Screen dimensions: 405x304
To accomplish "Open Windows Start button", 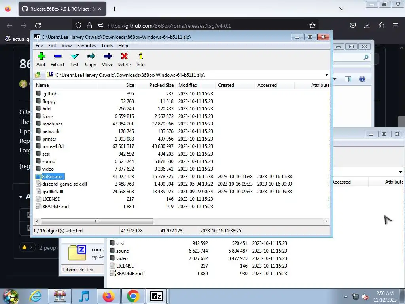I will point(11,296).
